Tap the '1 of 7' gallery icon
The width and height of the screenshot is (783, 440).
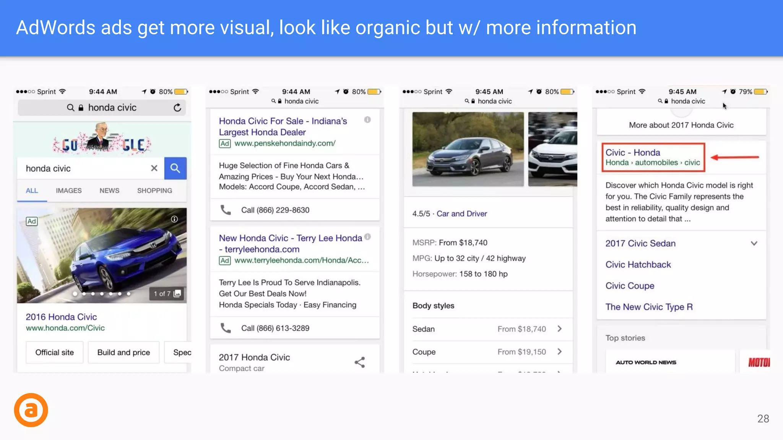(x=177, y=293)
